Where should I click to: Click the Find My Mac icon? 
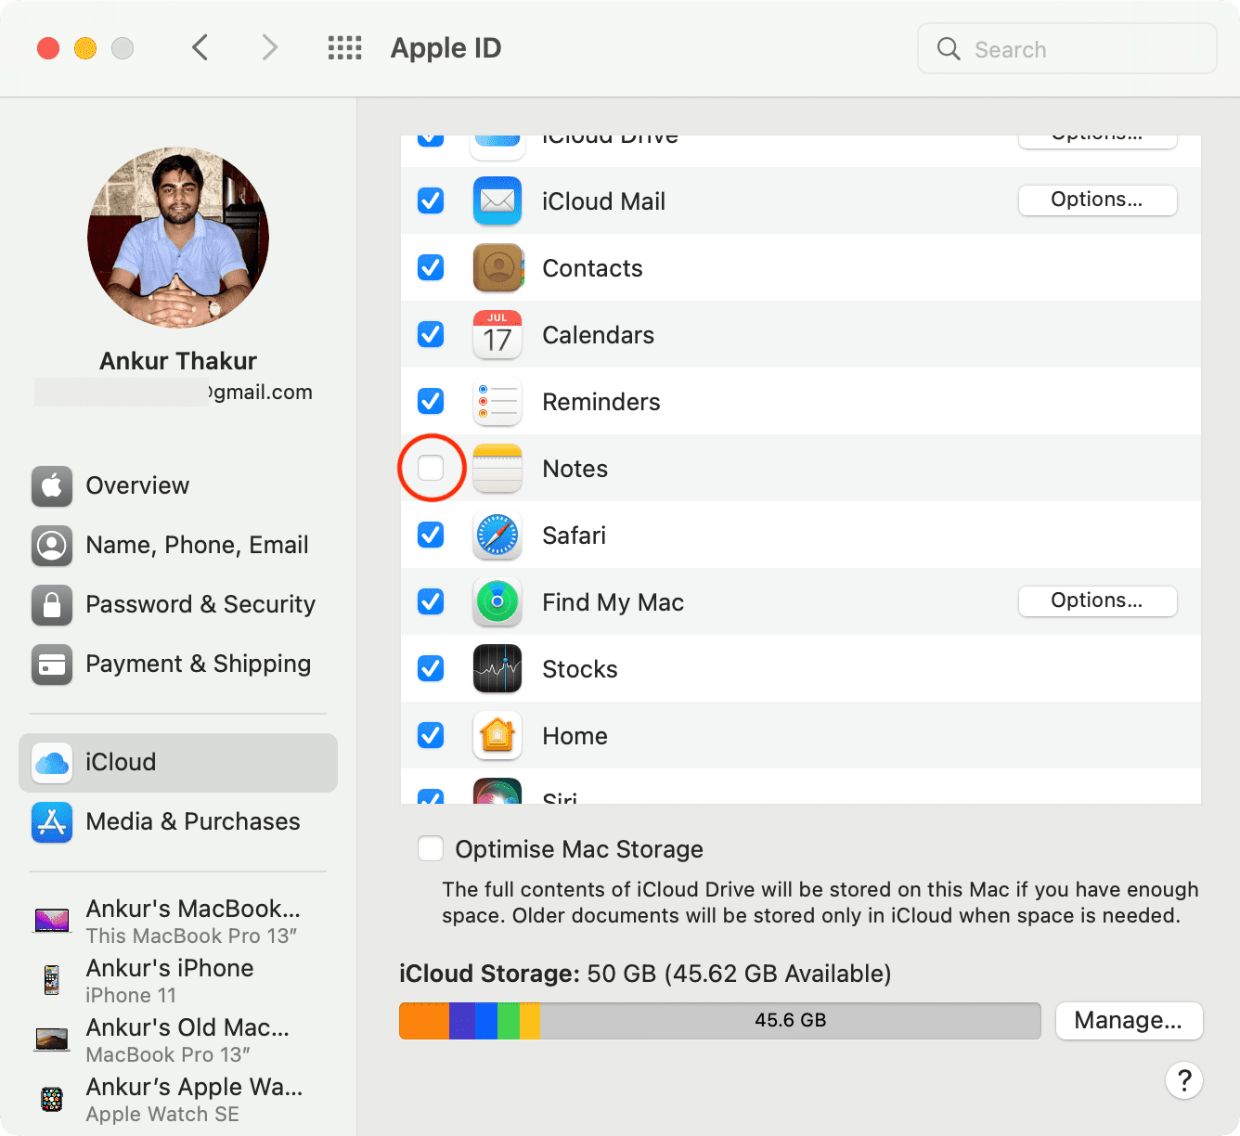(497, 601)
